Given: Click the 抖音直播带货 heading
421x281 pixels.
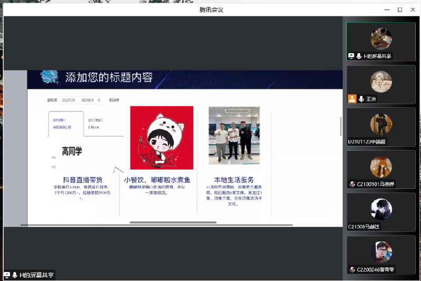Looking at the screenshot, I should 83,179.
